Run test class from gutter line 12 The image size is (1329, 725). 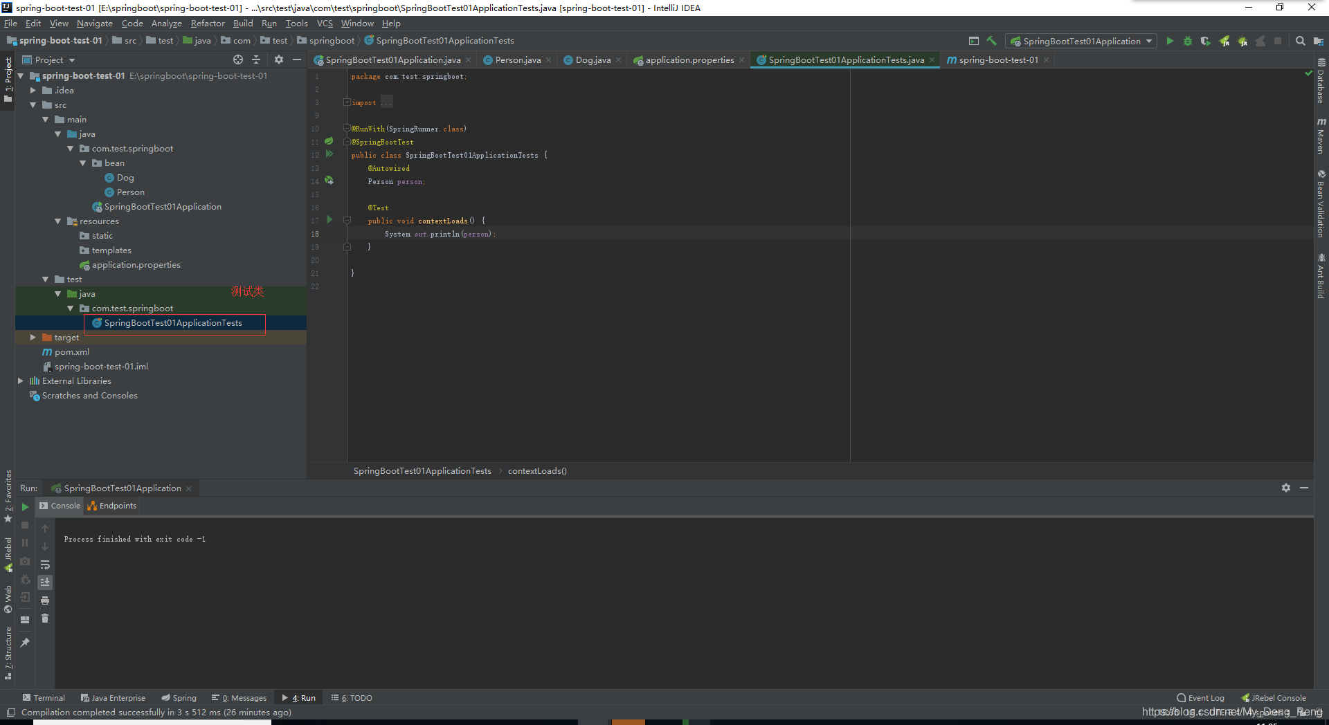point(329,154)
